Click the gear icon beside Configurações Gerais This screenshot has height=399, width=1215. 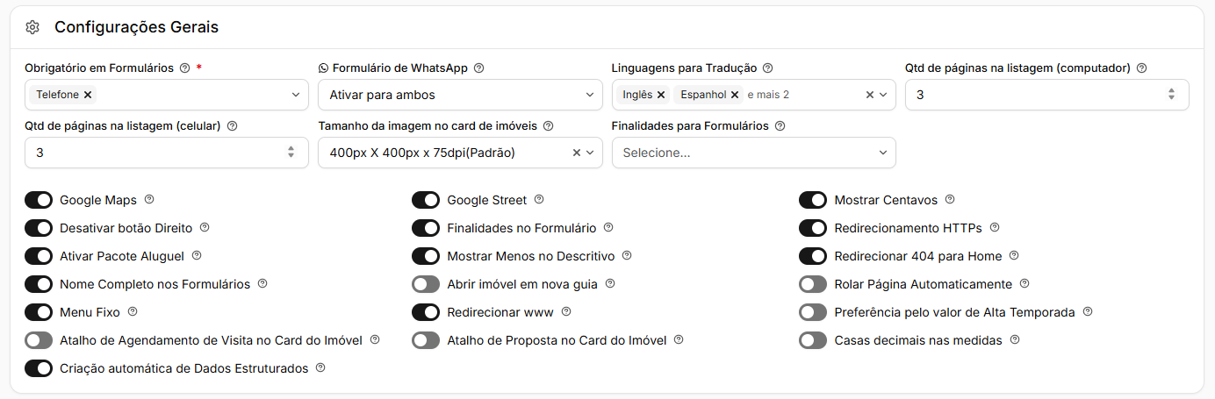coord(32,27)
